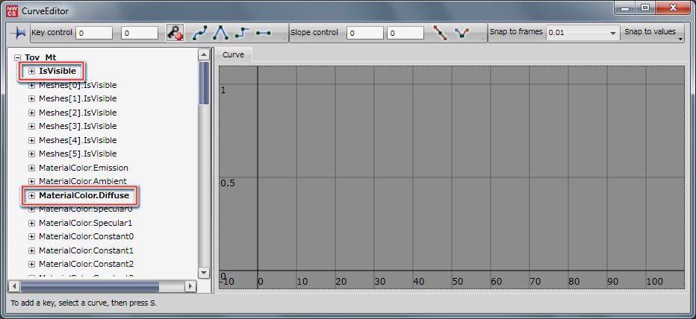Select the step interpolation icon
Viewport: 696px width, 319px height.
point(241,34)
